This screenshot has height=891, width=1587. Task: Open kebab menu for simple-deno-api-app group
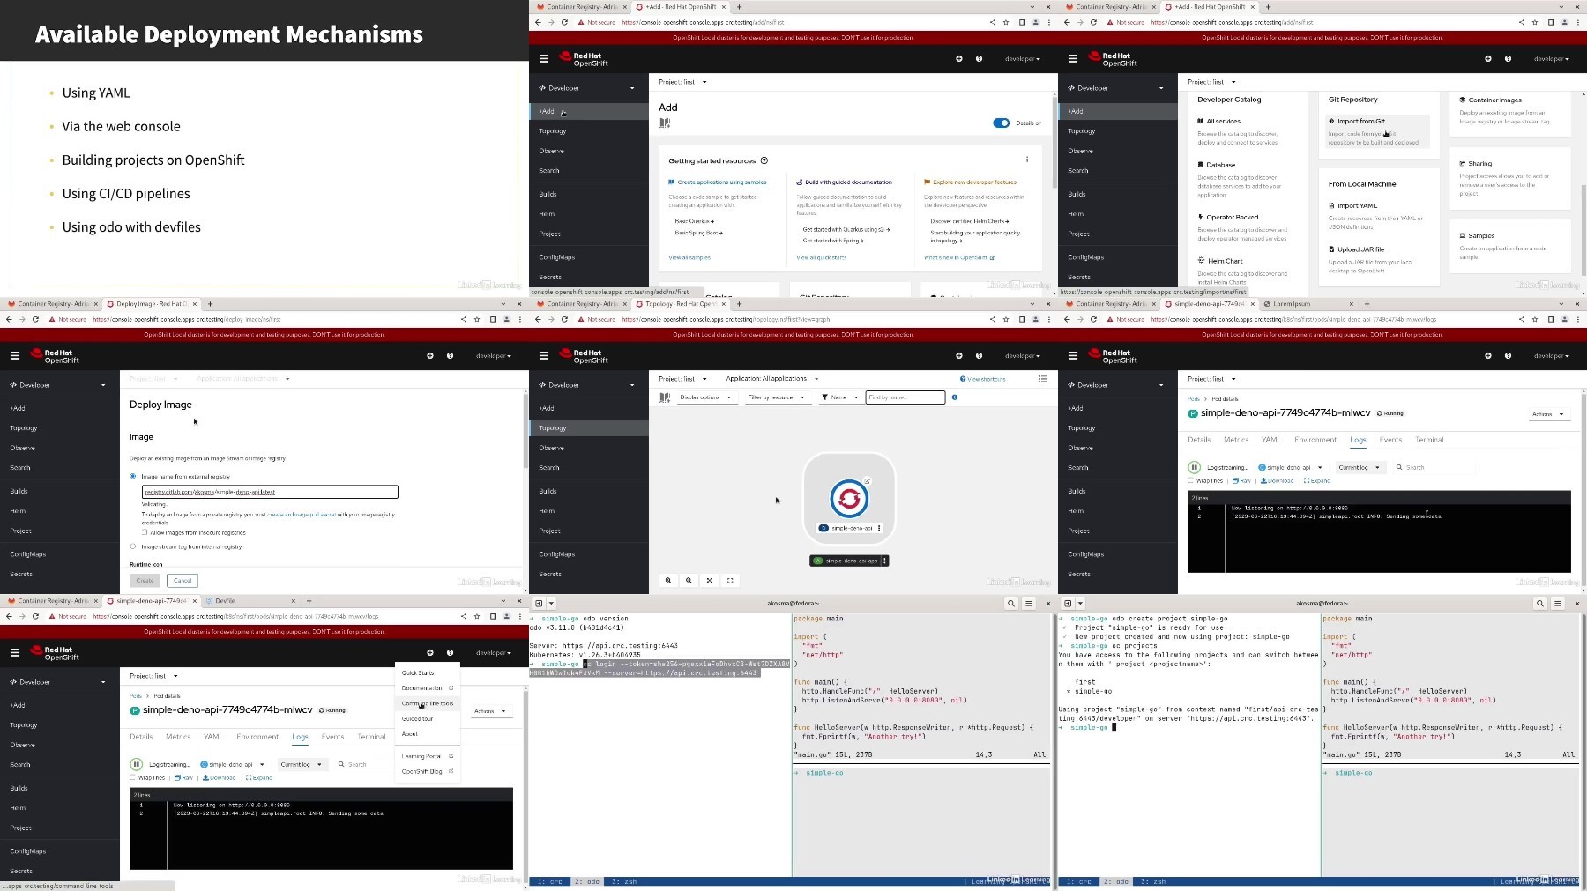[x=884, y=561]
